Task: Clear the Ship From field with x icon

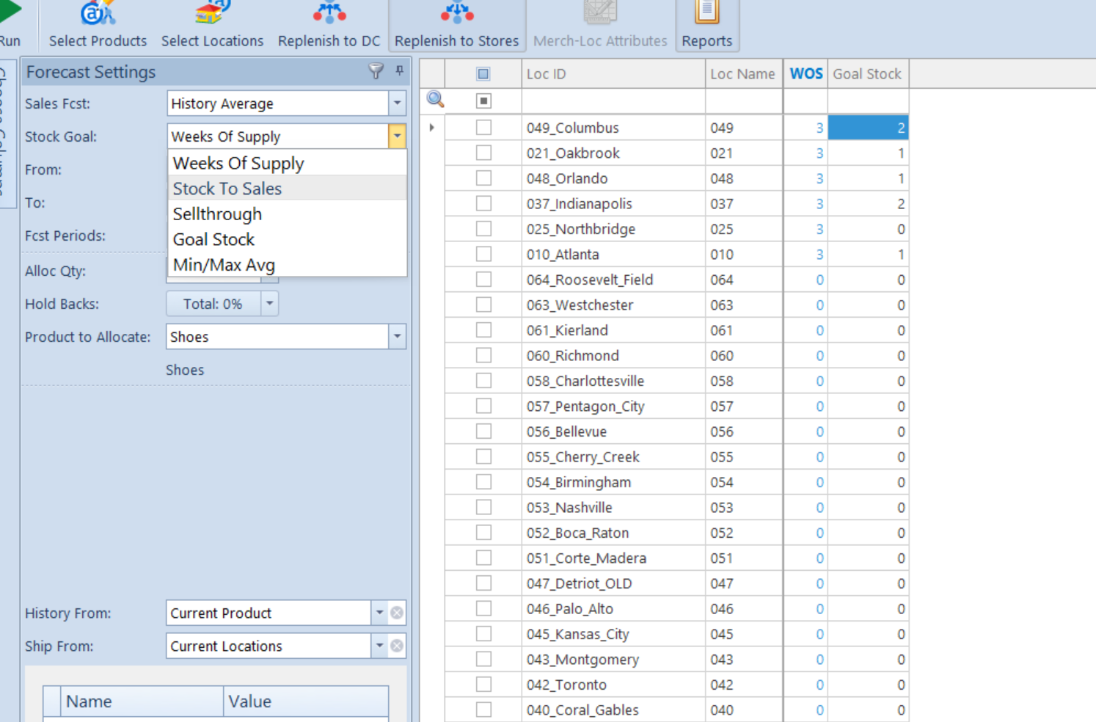Action: [x=397, y=646]
